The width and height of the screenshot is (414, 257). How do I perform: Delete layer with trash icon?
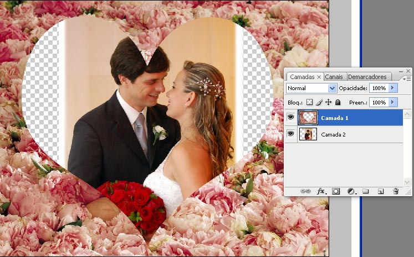396,191
